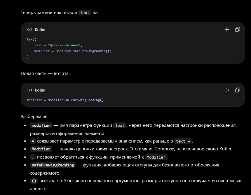Click the bold "Modifier" chip starting the third bullet
This screenshot has width=251, height=195.
[x=41, y=149]
